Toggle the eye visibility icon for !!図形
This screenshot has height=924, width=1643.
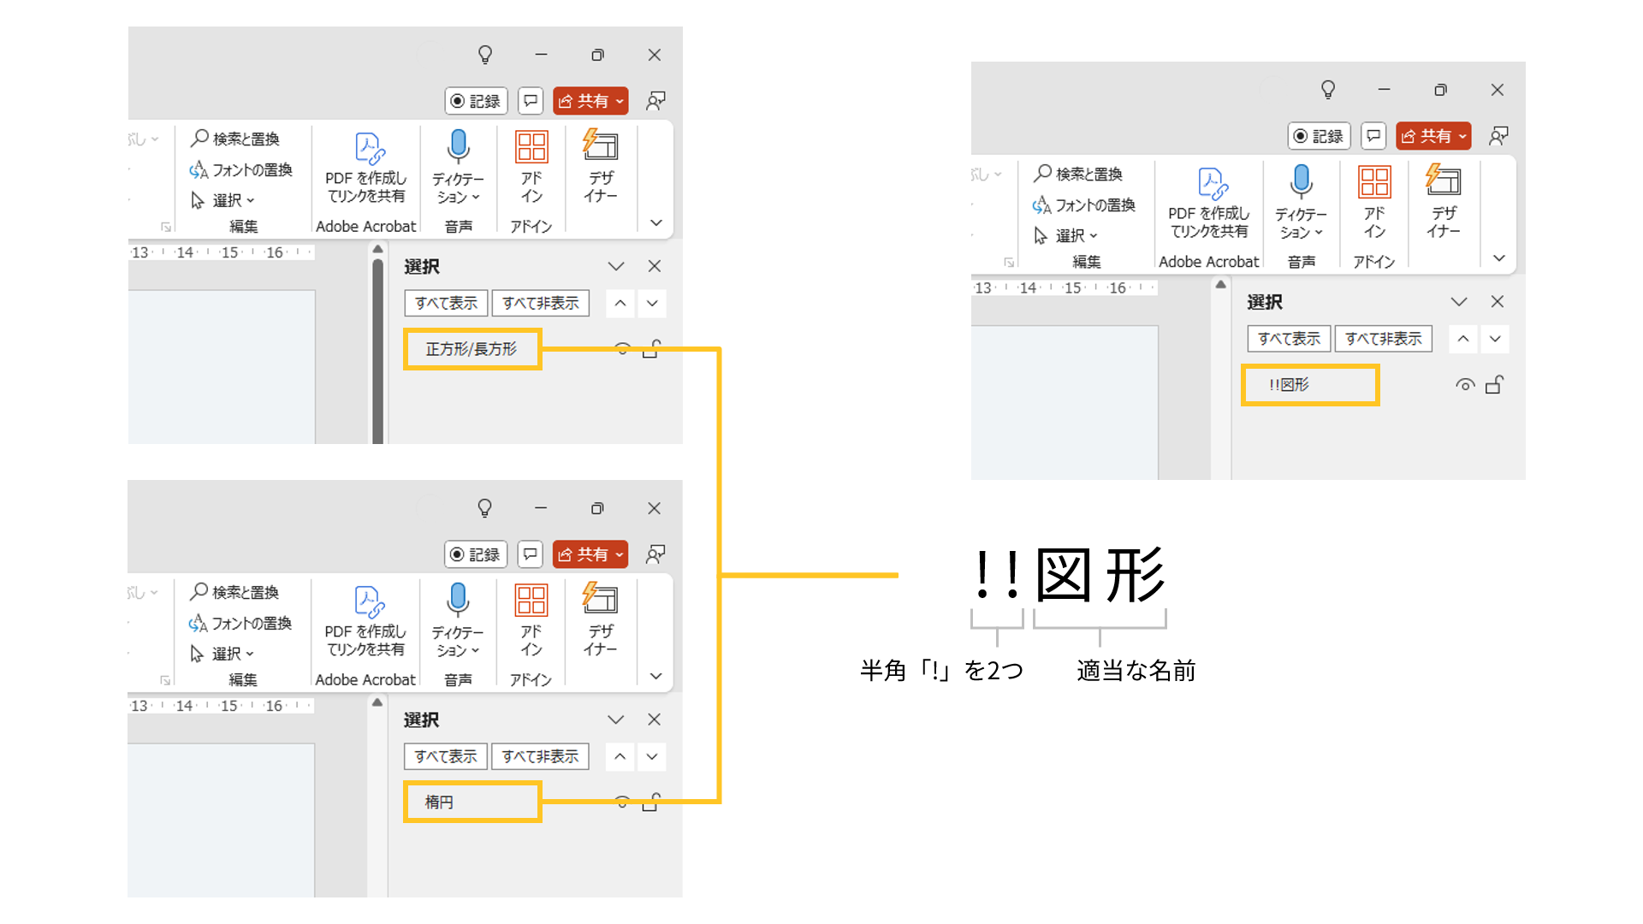point(1465,385)
